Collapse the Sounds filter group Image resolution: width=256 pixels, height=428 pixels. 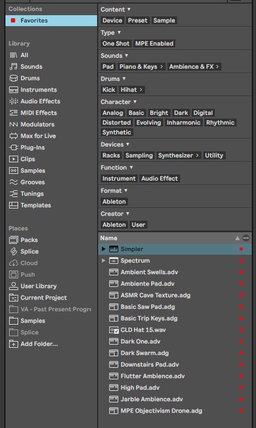[x=126, y=55]
